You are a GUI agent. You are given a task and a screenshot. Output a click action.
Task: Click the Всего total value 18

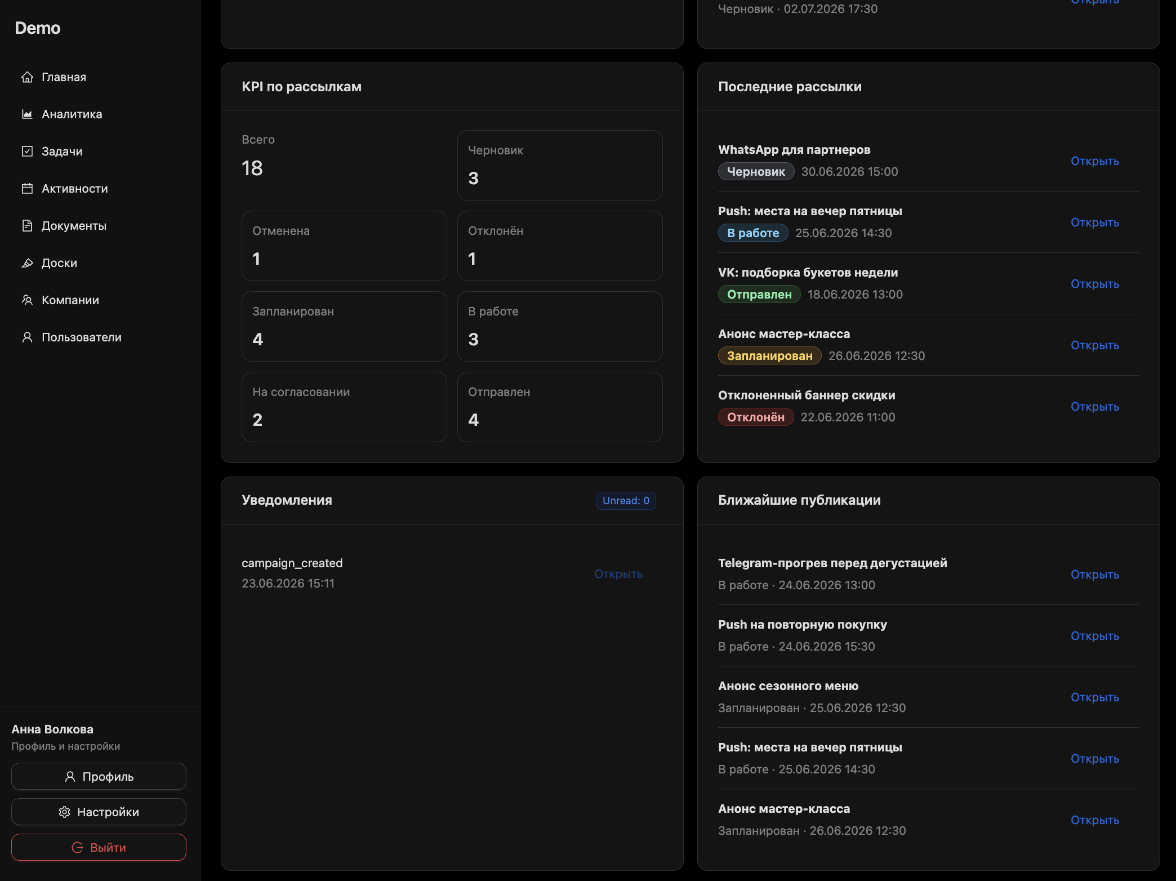pyautogui.click(x=252, y=168)
